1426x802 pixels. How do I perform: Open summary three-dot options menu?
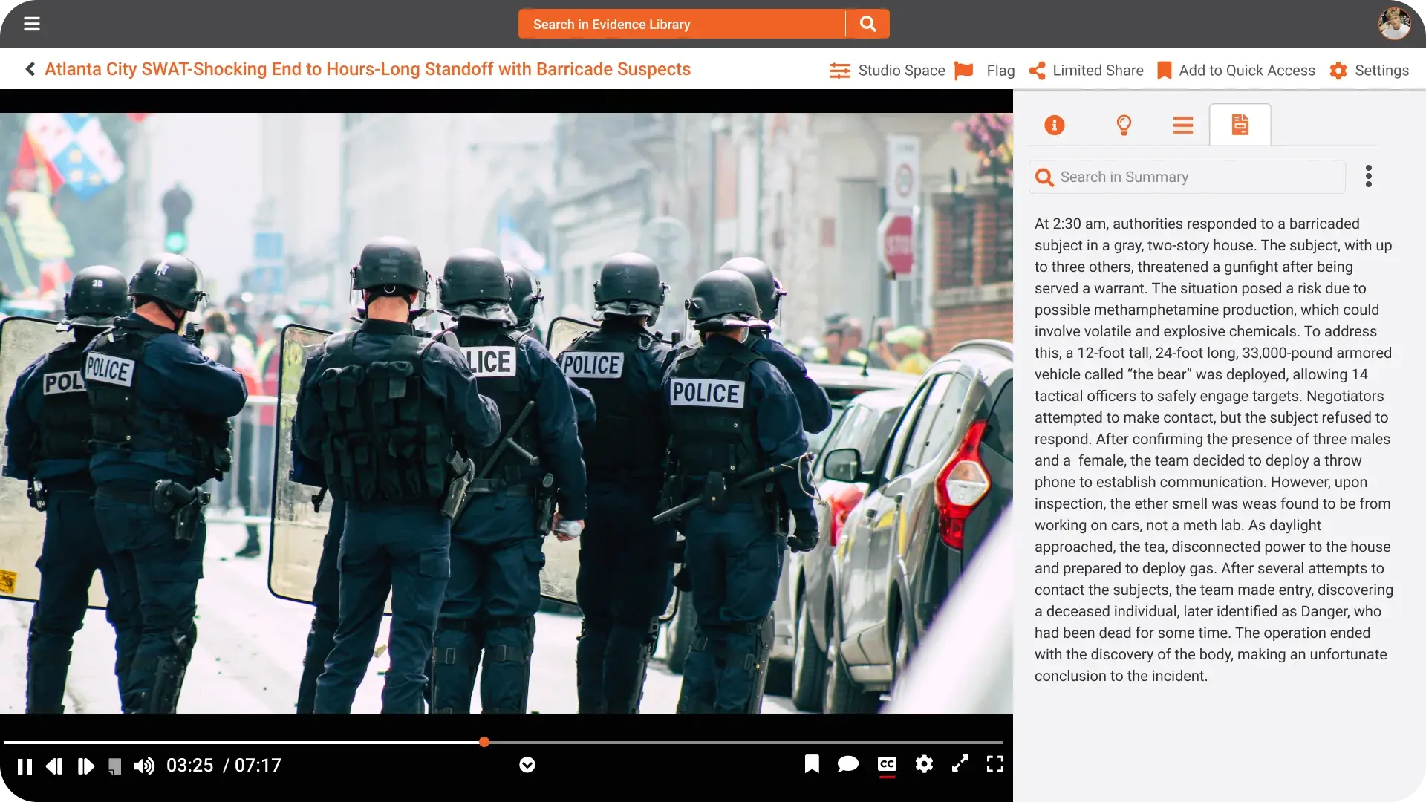[1368, 177]
